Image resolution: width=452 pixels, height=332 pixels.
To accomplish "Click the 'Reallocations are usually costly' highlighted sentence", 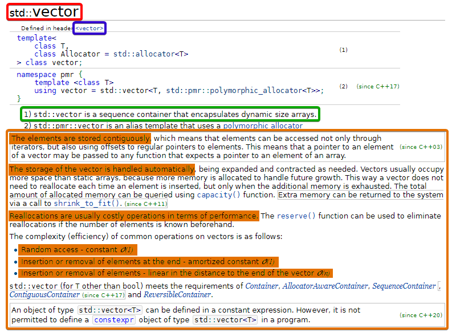I will click(x=133, y=216).
